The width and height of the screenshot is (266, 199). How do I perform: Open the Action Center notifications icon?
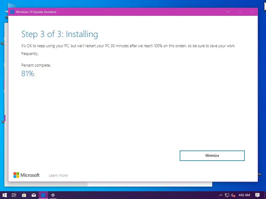point(257,195)
